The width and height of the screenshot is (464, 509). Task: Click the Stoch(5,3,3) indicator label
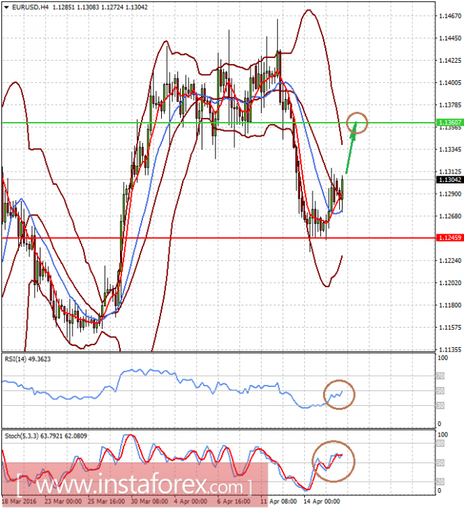[46, 436]
